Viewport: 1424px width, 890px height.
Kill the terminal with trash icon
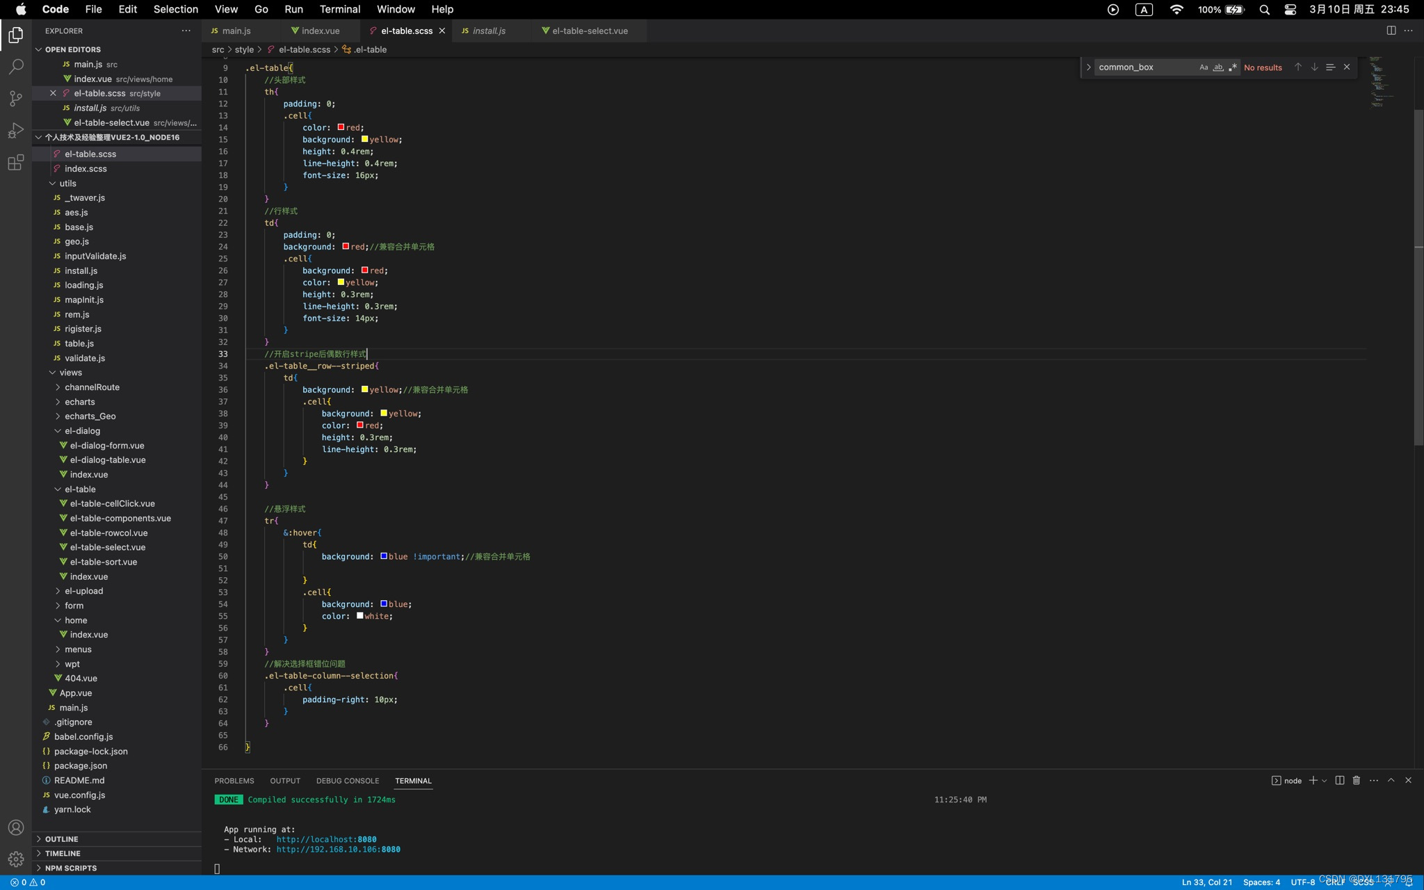[1356, 780]
